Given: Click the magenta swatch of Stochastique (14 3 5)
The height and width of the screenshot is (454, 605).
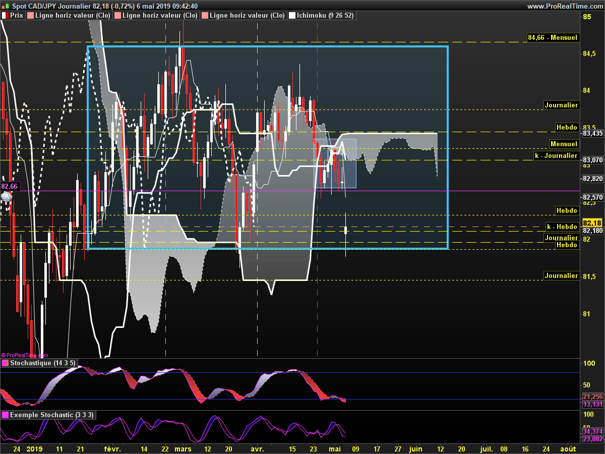Looking at the screenshot, I should [5, 363].
